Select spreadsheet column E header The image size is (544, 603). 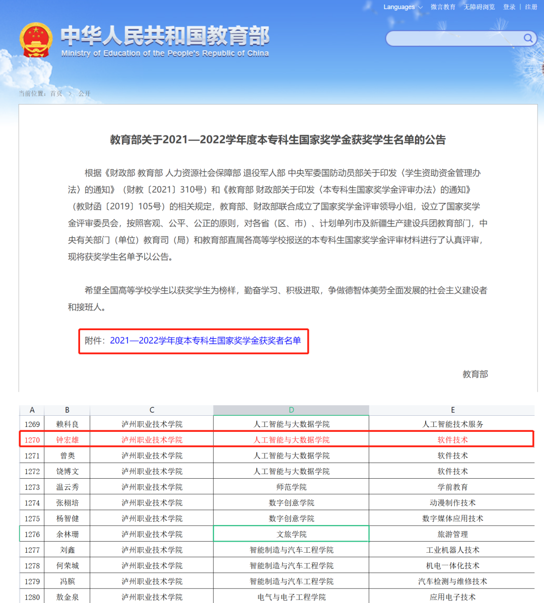pyautogui.click(x=452, y=410)
